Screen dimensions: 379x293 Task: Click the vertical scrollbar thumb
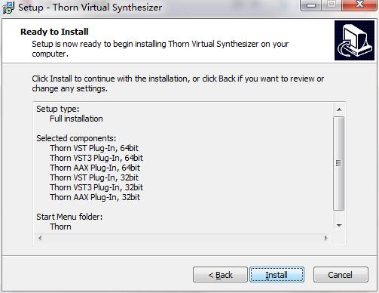point(338,163)
